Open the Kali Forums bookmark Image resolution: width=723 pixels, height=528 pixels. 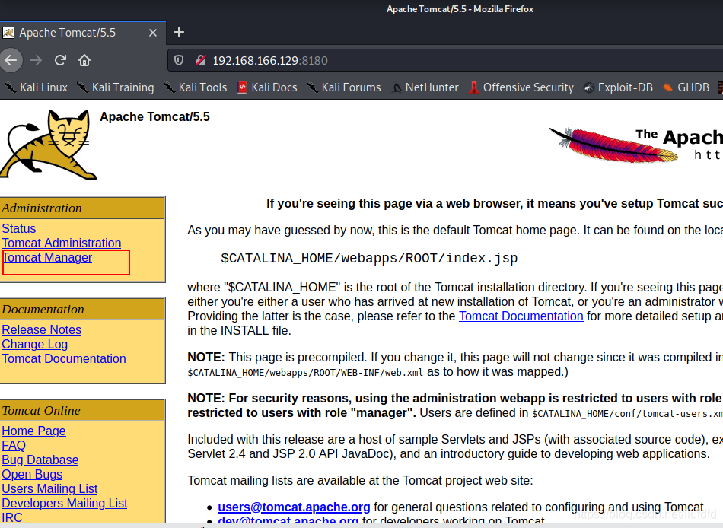coord(343,87)
